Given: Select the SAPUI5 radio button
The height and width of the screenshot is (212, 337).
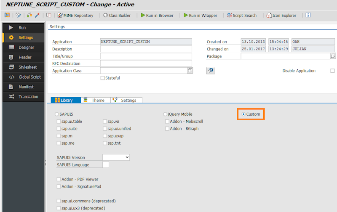Looking at the screenshot, I should pos(57,114).
